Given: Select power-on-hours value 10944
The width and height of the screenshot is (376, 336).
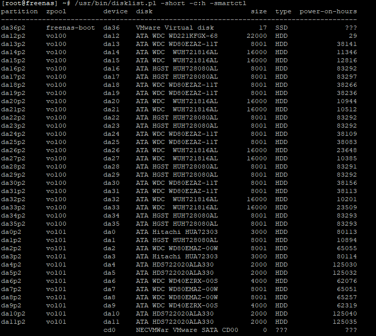Looking at the screenshot, I should coord(347,101).
